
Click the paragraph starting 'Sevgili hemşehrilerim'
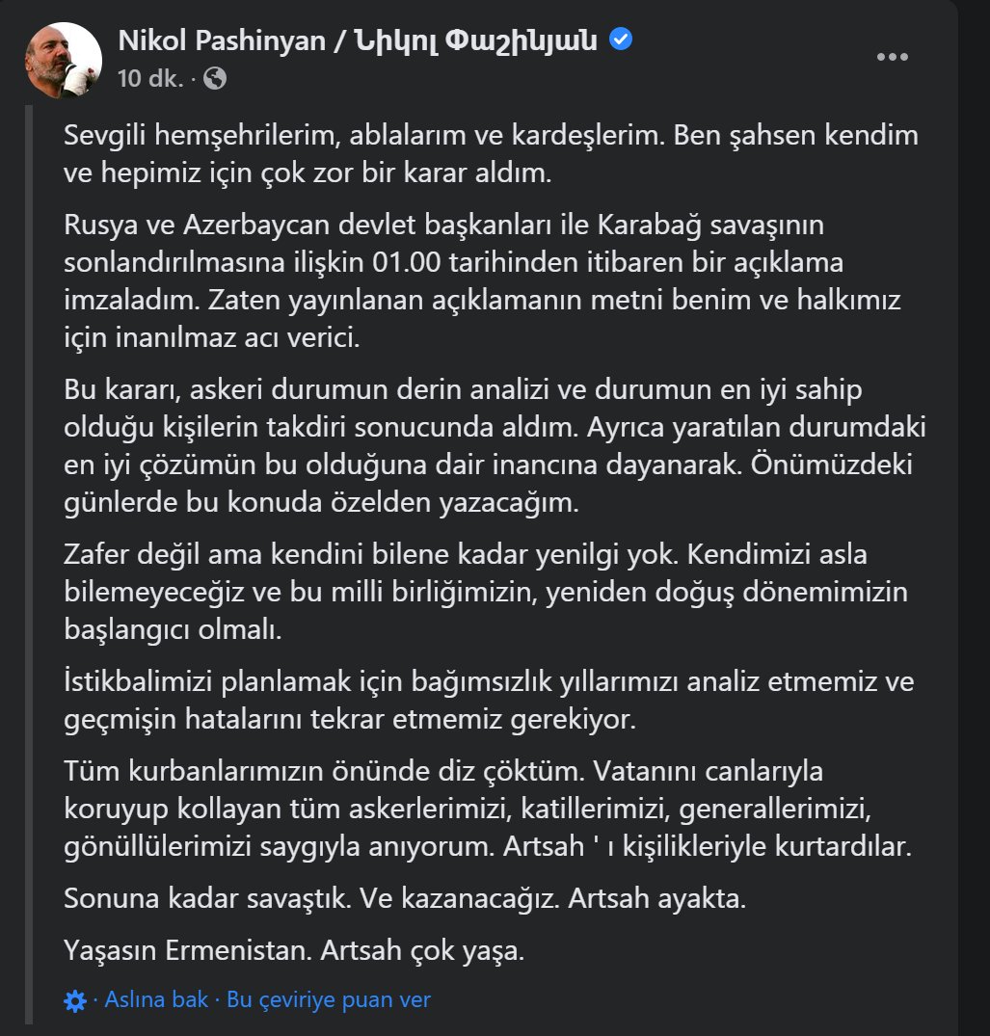point(491,154)
